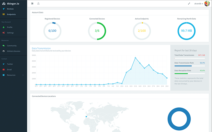The height and width of the screenshot is (132, 212).
Task: Open the Community link
Action: pyautogui.click(x=12, y=46)
